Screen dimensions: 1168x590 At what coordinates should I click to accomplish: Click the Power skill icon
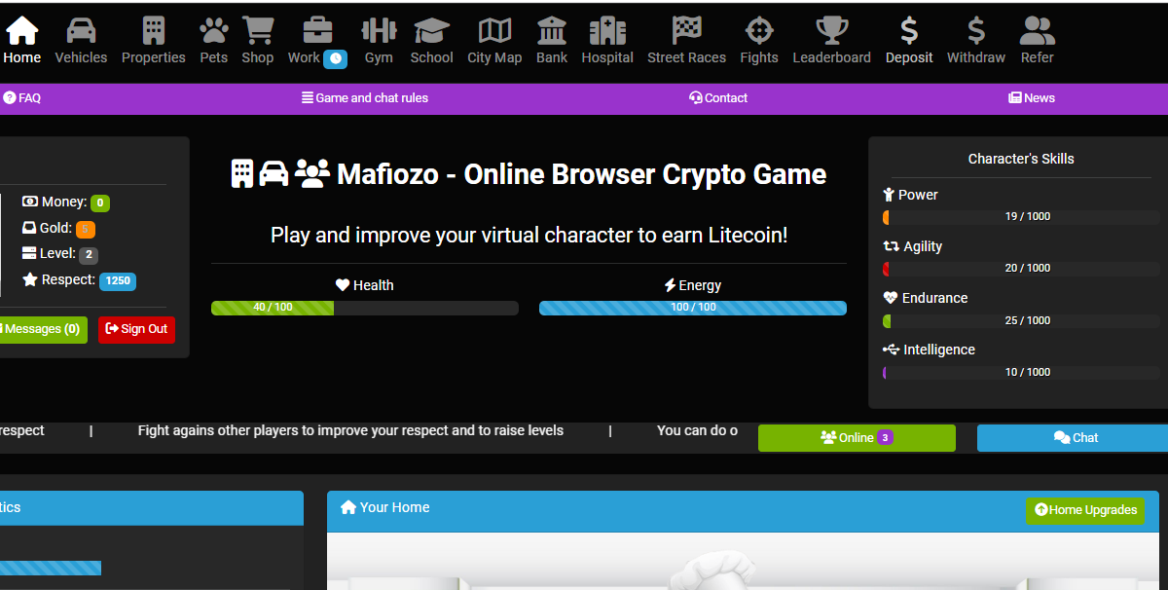coord(889,195)
